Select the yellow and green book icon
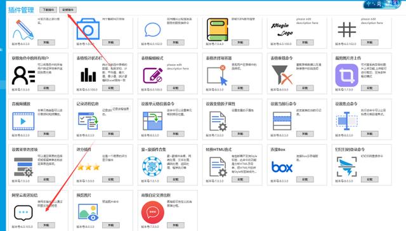 (218, 30)
